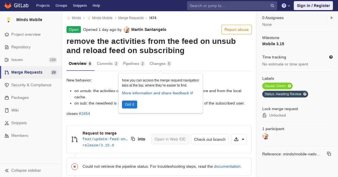
Task: Click the GitLab fox logo
Action: click(8, 6)
